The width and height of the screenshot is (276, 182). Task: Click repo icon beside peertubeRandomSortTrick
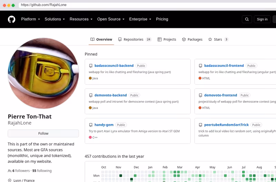(200, 125)
